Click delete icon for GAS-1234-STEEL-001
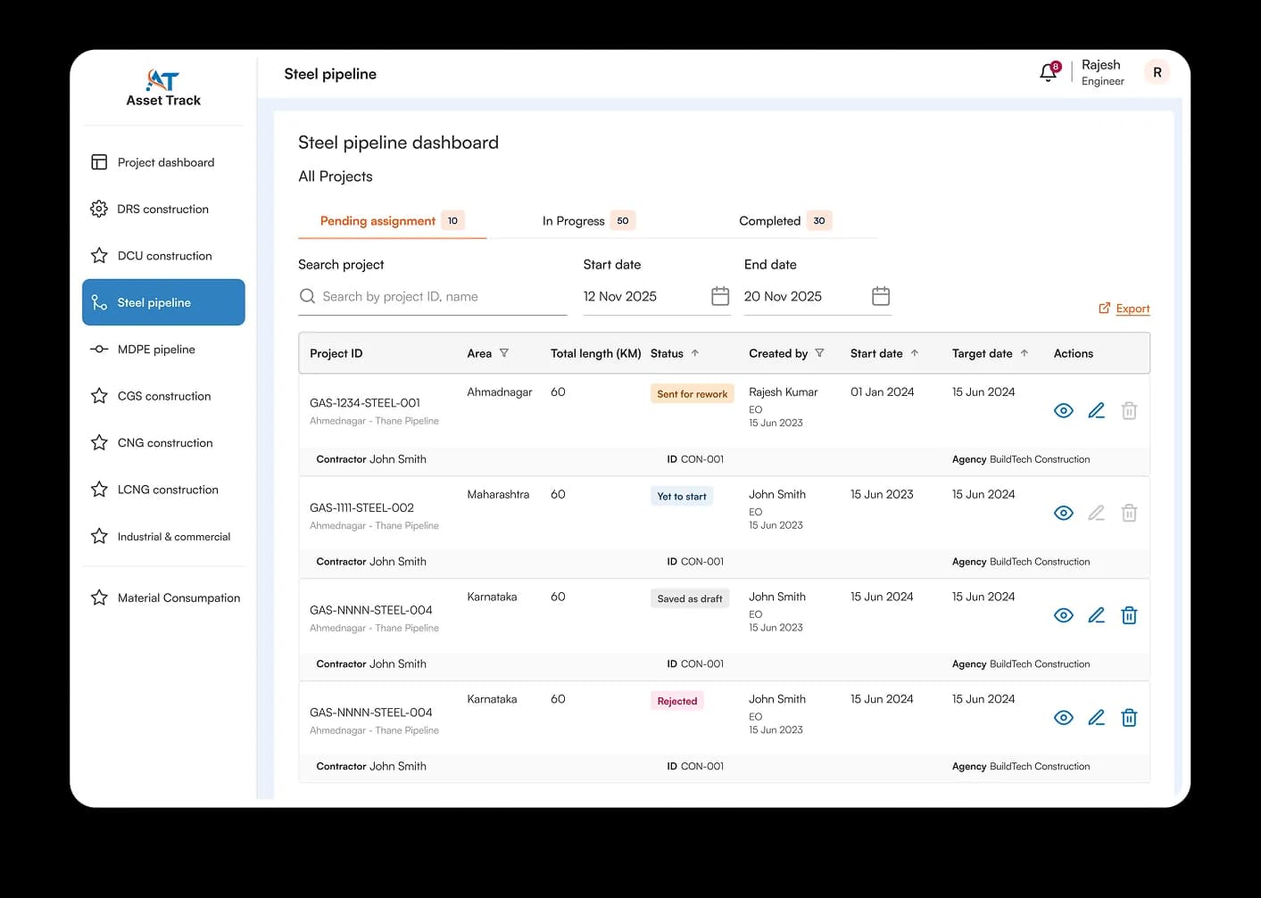 [1129, 411]
